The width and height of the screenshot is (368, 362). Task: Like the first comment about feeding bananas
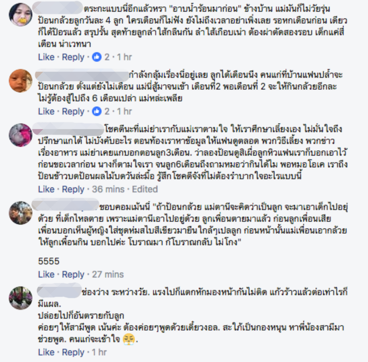pos(46,57)
